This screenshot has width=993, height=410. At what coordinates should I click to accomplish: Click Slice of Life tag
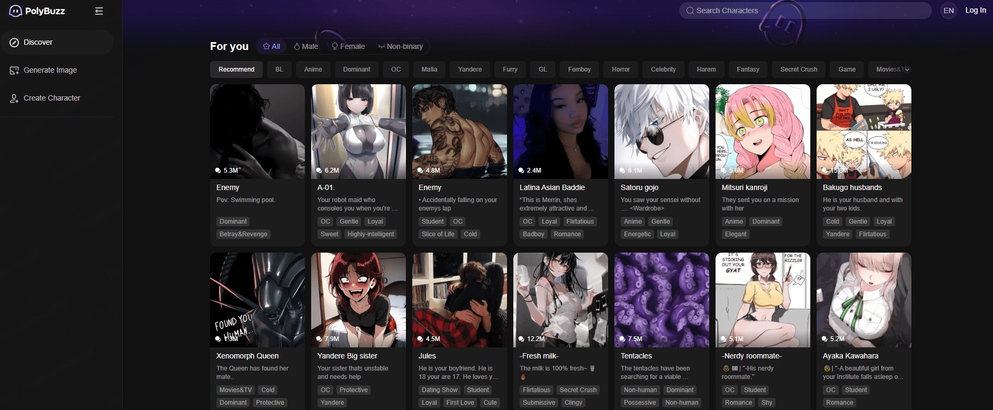tap(438, 234)
